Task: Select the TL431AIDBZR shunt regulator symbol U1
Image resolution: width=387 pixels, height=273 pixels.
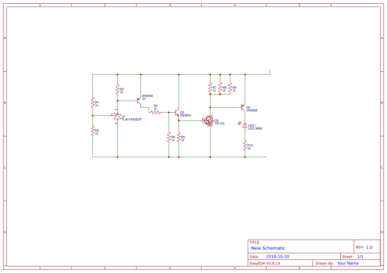Action: coord(117,117)
